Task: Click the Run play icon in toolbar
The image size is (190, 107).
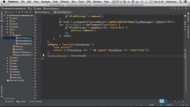Action: click(x=175, y=9)
